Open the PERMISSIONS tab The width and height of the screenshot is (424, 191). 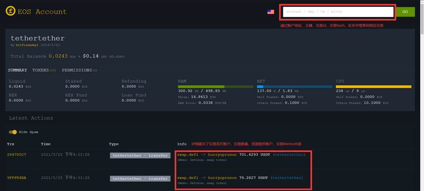pyautogui.click(x=80, y=70)
